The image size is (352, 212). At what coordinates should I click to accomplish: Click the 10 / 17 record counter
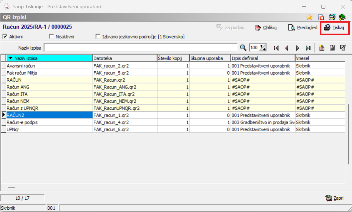click(x=22, y=198)
